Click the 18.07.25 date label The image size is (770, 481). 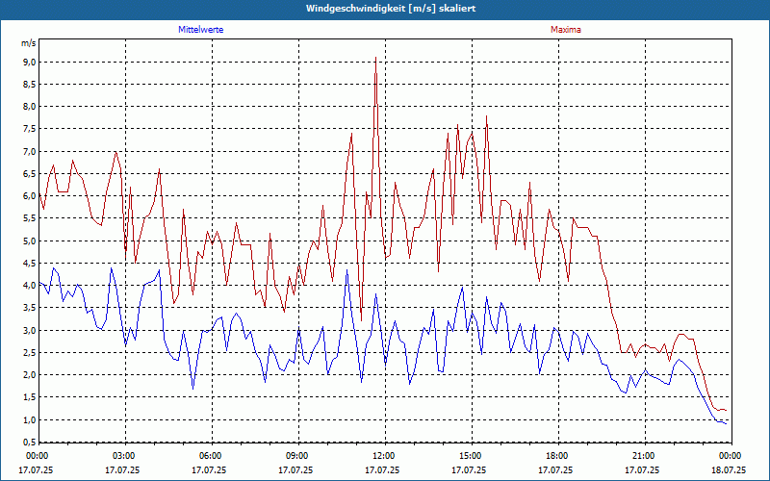tap(729, 469)
